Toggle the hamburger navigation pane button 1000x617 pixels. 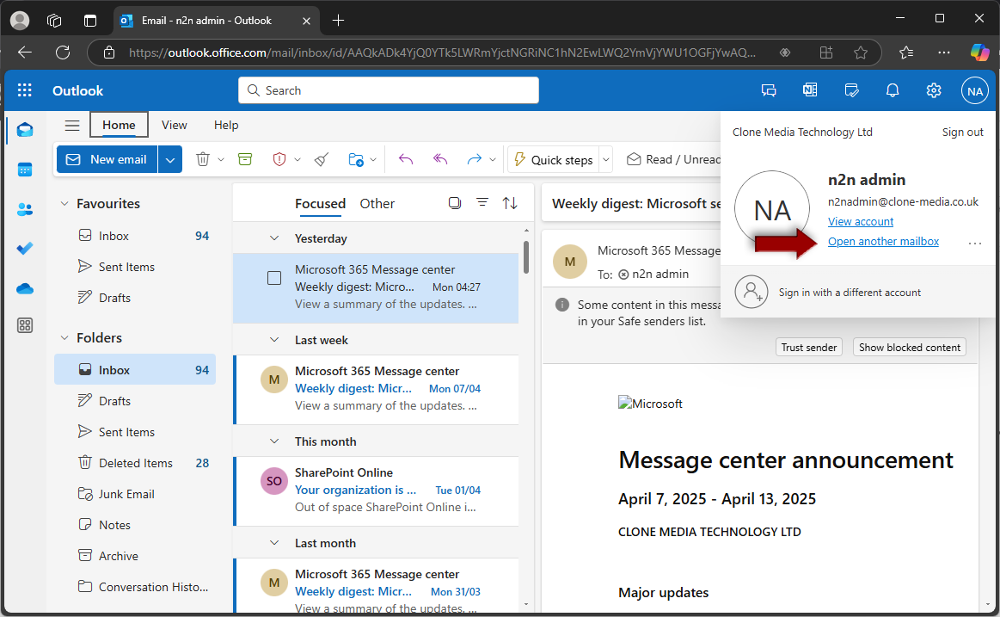coord(72,125)
